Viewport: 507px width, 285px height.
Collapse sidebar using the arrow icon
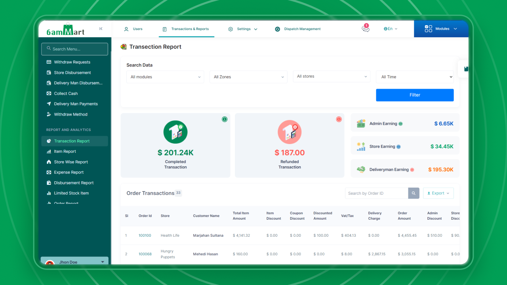[x=101, y=28]
